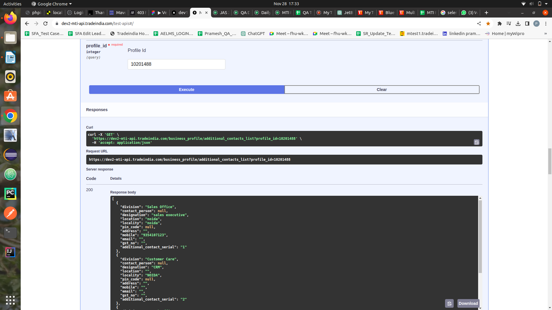
Task: Click the page reload/refresh icon
Action: pyautogui.click(x=45, y=24)
